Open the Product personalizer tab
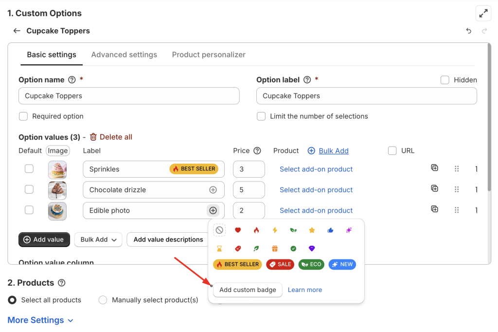The image size is (498, 332). coord(209,55)
